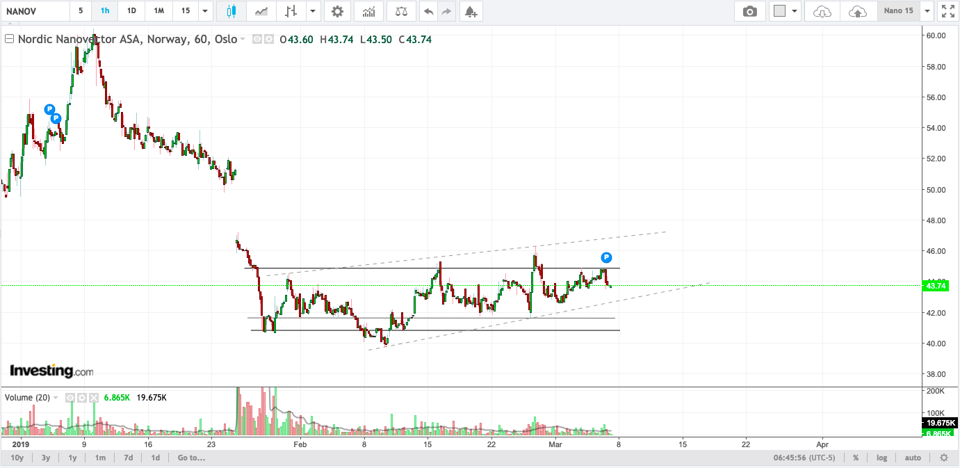Set chart range to 1m
960x468 pixels.
tap(101, 458)
